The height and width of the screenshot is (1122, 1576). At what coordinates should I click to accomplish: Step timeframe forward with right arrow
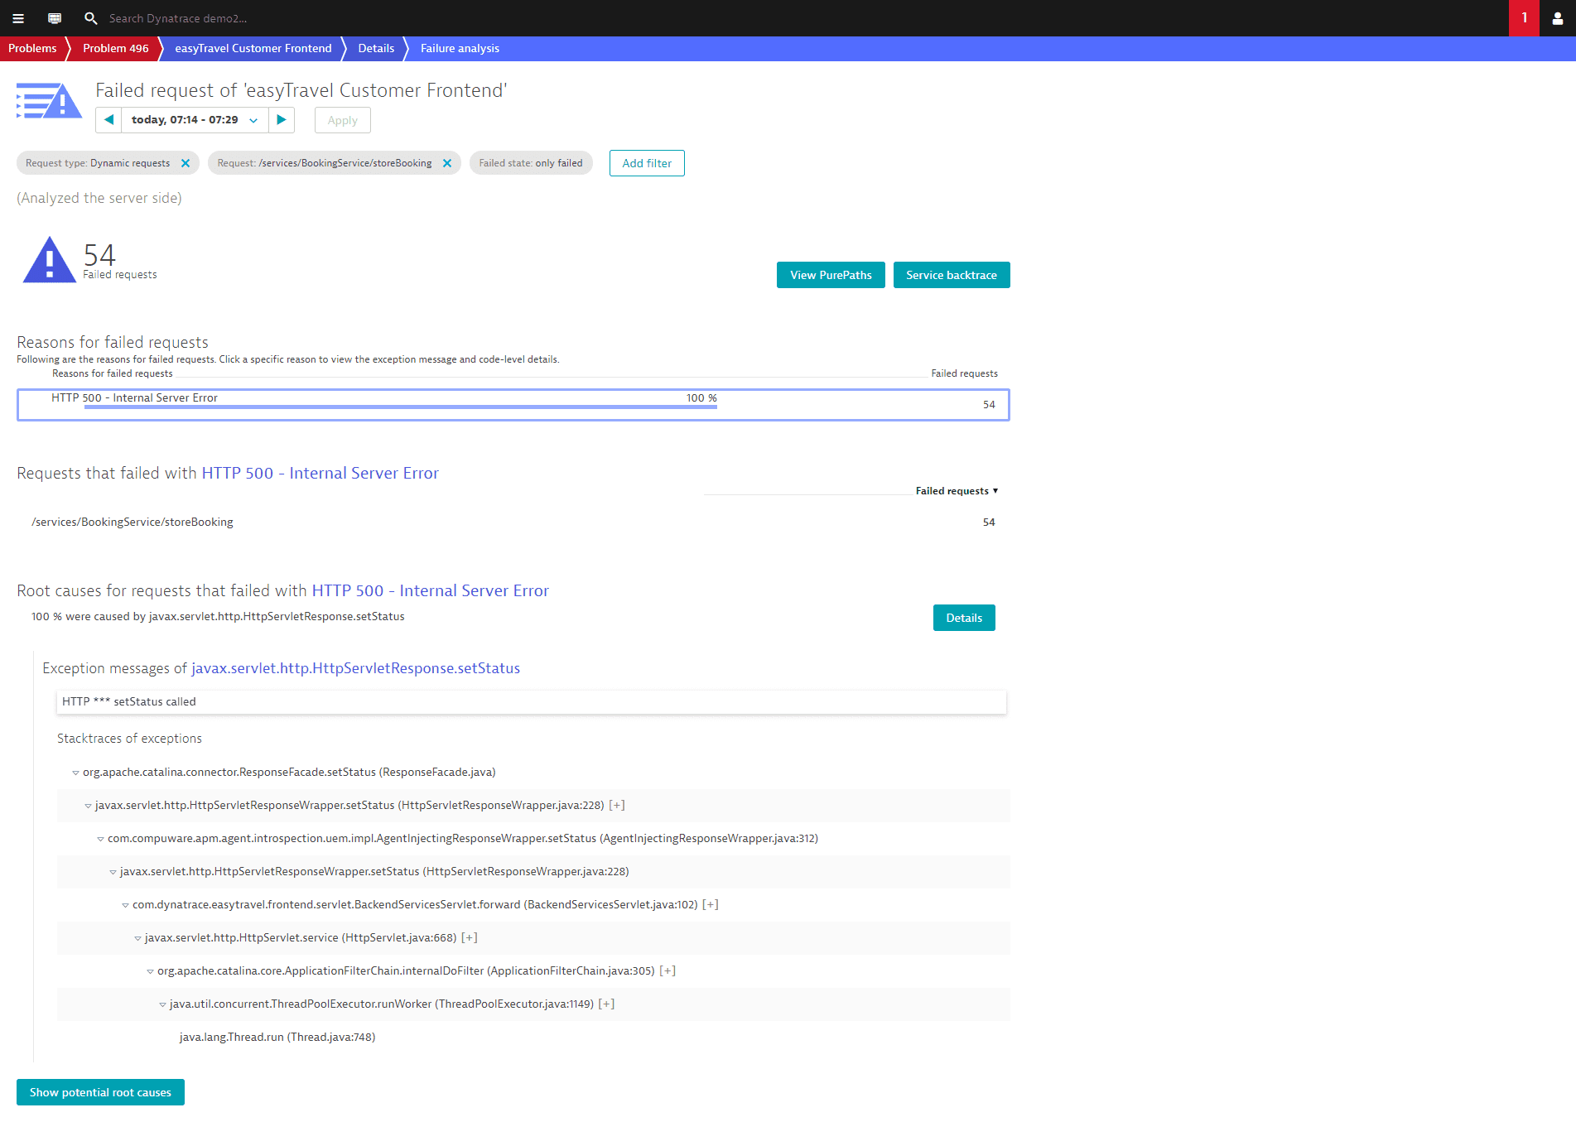click(282, 120)
